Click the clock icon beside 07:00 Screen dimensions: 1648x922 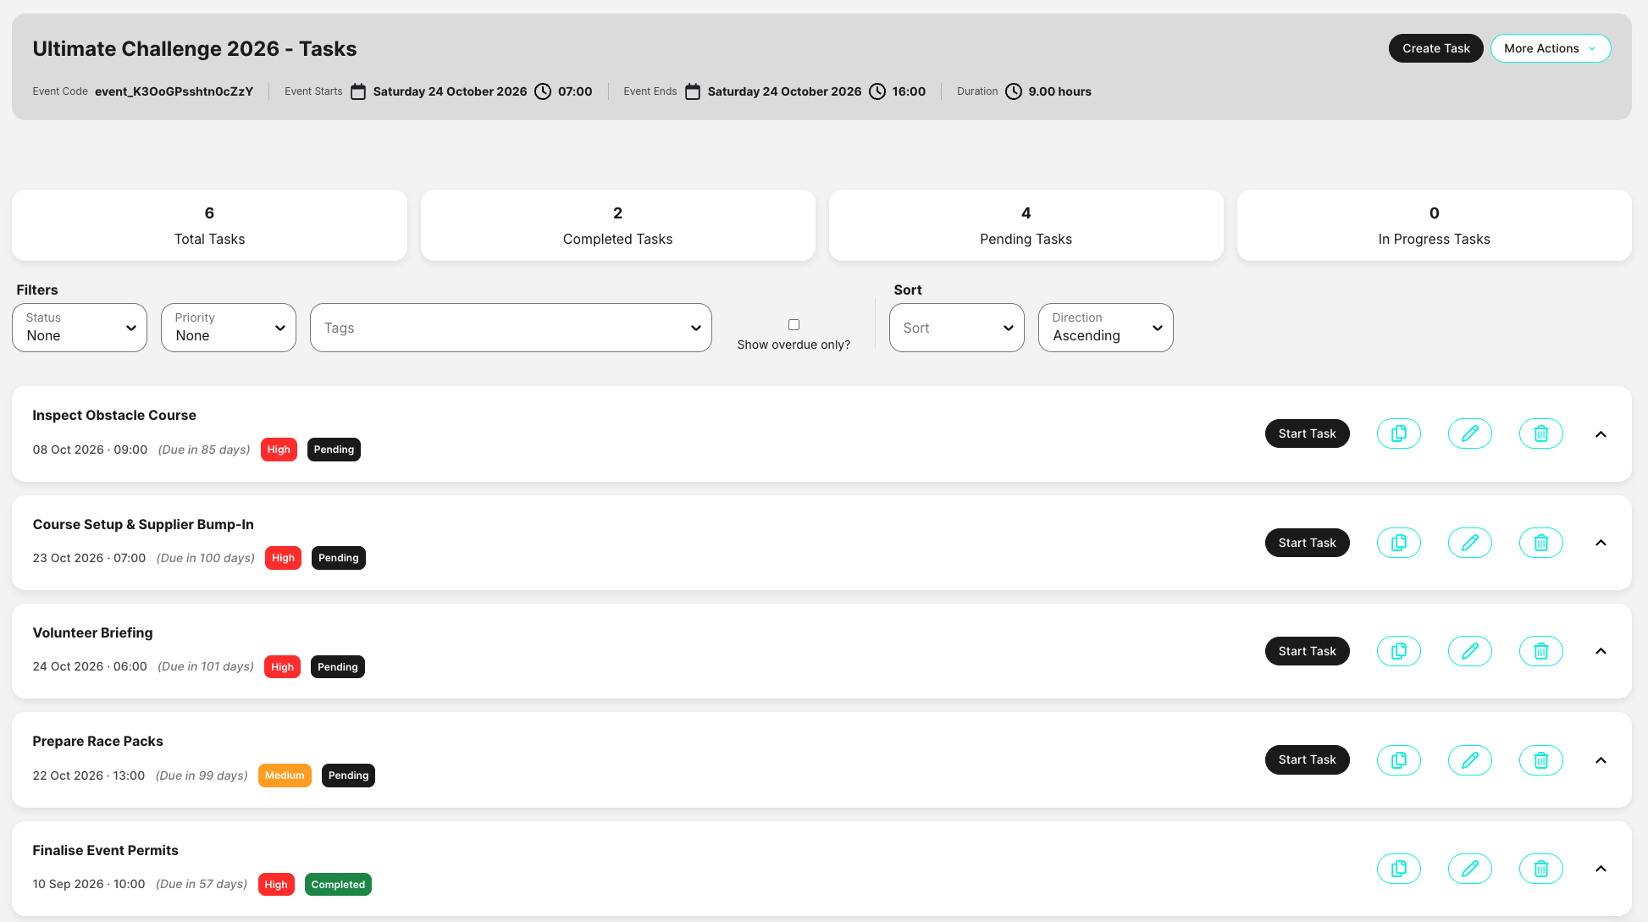tap(543, 91)
